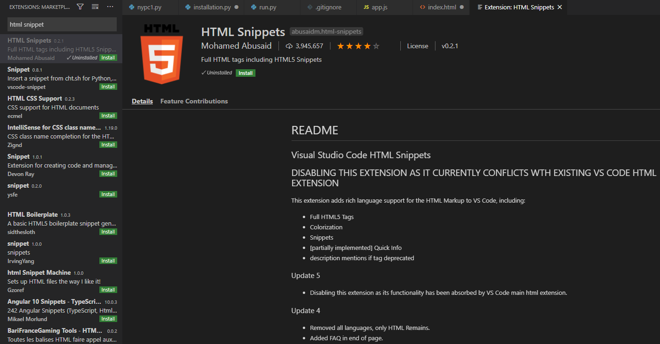Click the v0.2.1 version label
Viewport: 660px width, 344px height.
[x=450, y=46]
